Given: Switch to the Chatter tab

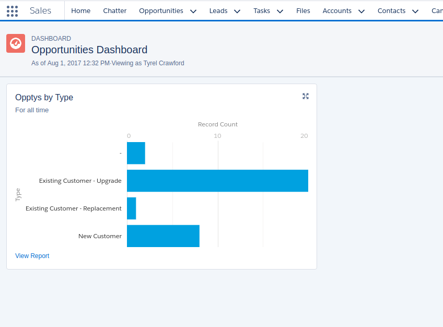Looking at the screenshot, I should point(115,10).
